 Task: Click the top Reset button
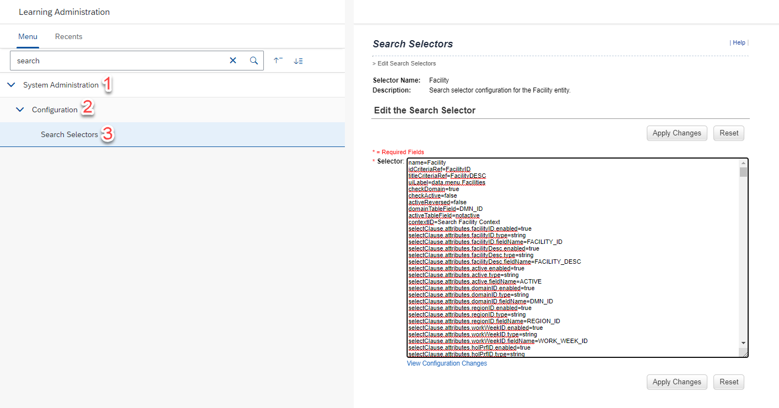coord(729,133)
